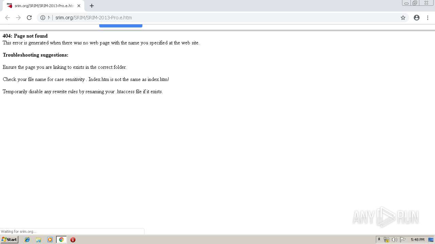Viewport: 435px width, 244px height.
Task: Open the network tray icon
Action: coord(386,240)
